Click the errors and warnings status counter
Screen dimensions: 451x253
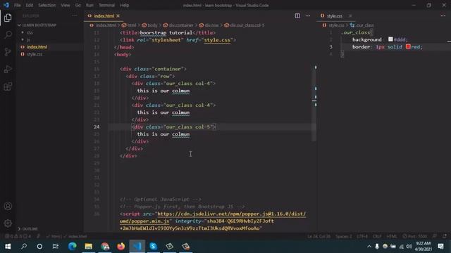point(18,236)
